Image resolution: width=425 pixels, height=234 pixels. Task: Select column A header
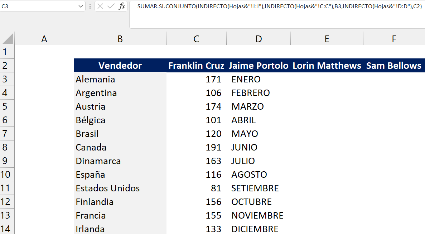tap(44, 39)
